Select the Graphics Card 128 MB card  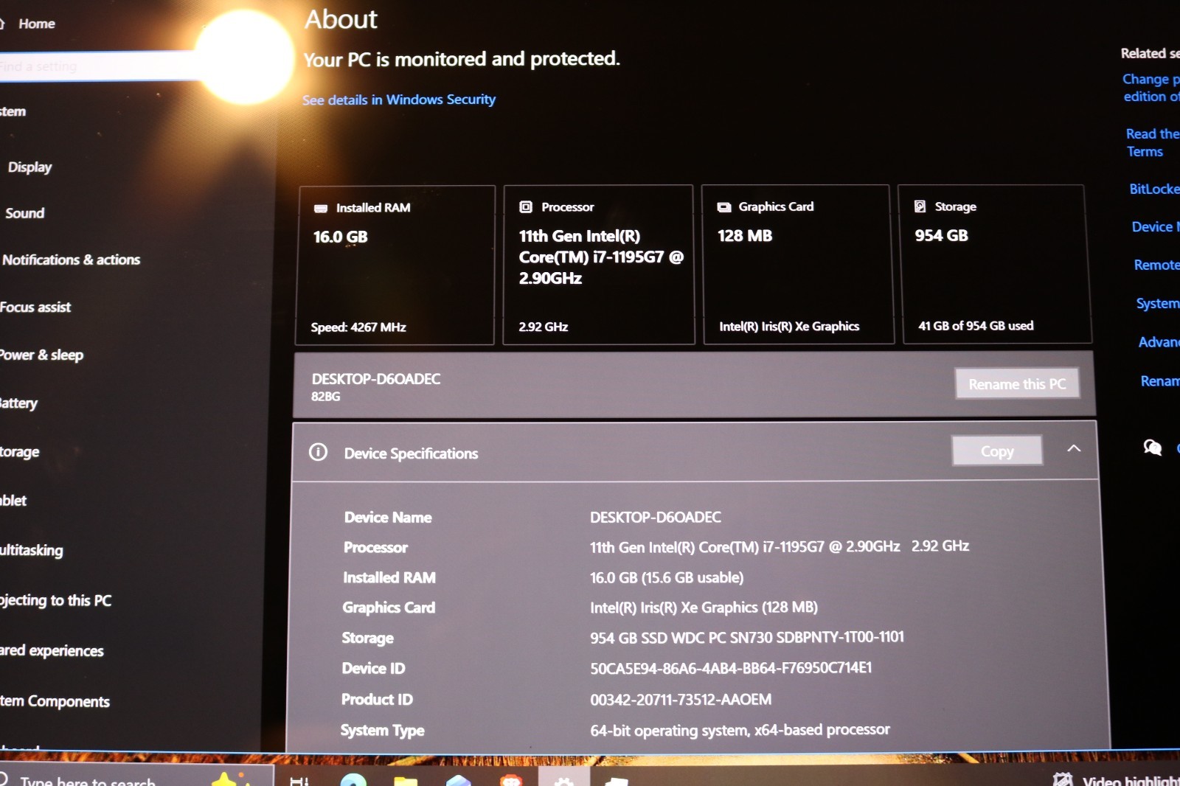pyautogui.click(x=796, y=265)
